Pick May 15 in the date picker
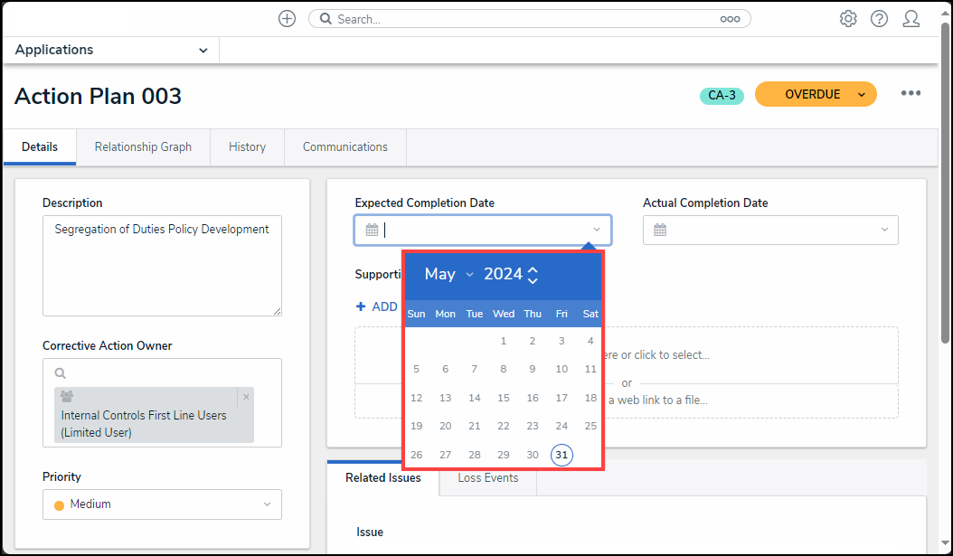Viewport: 953px width, 556px height. 504,398
